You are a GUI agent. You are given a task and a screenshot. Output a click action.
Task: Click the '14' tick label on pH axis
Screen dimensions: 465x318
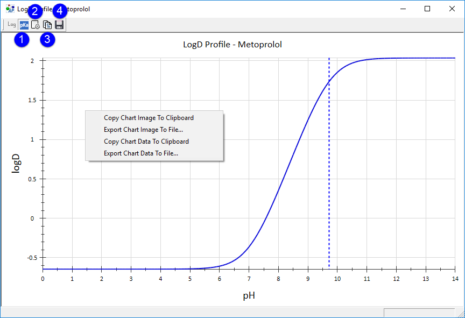click(x=455, y=279)
